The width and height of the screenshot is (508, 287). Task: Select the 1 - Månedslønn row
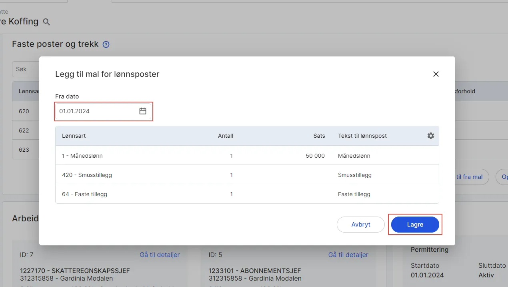(247, 155)
